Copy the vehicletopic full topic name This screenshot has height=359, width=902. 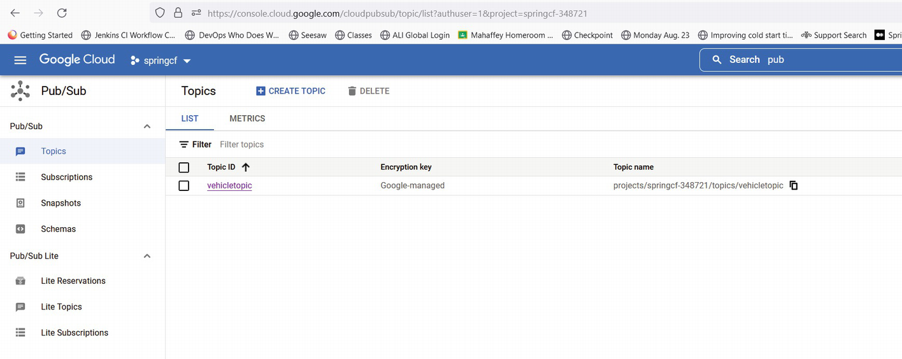(794, 185)
